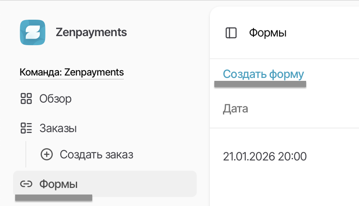
Task: Select the Формы label in the sidebar
Action: [x=58, y=184]
